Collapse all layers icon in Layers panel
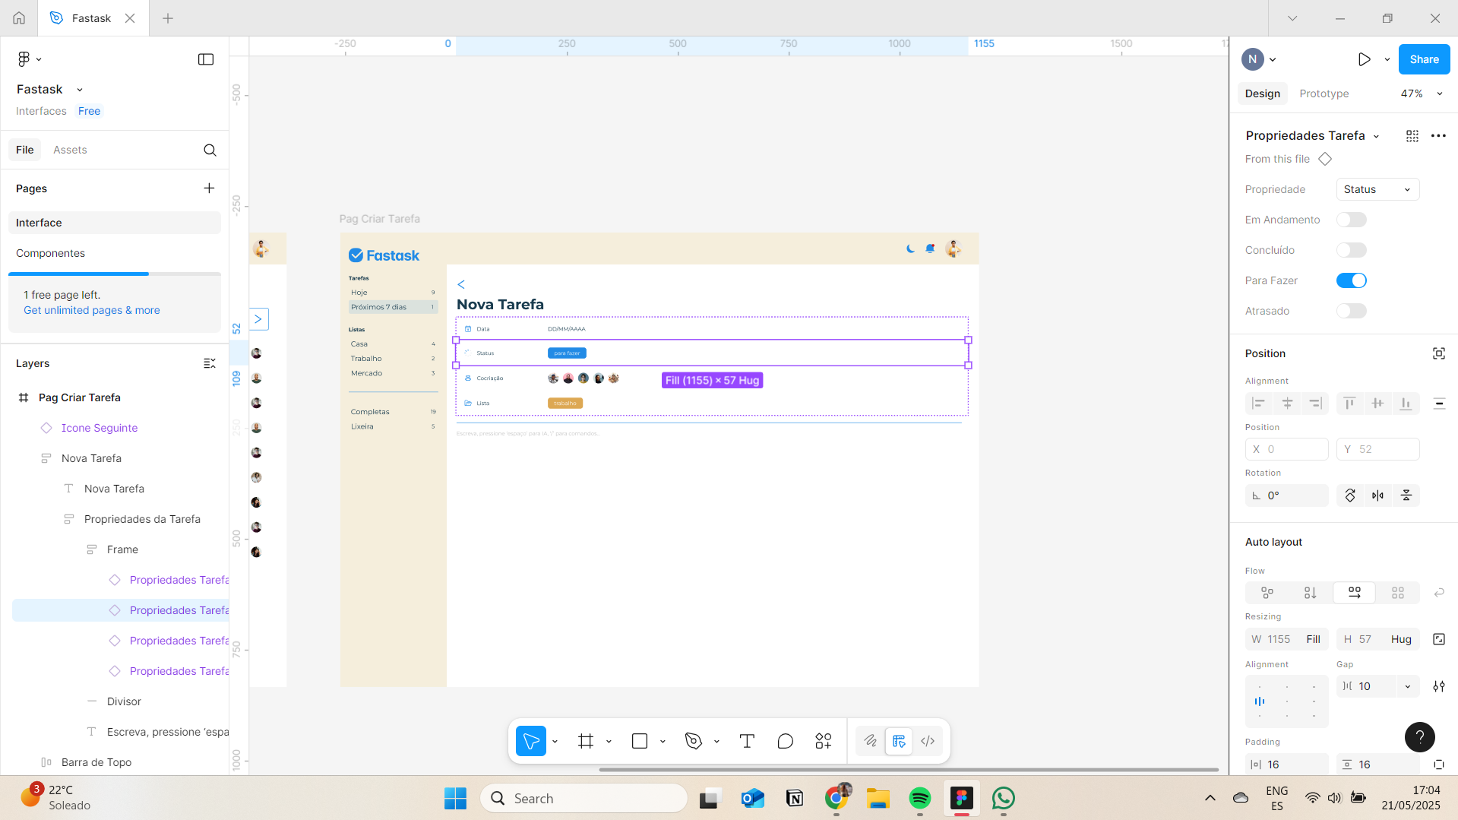Image resolution: width=1458 pixels, height=820 pixels. pos(210,363)
